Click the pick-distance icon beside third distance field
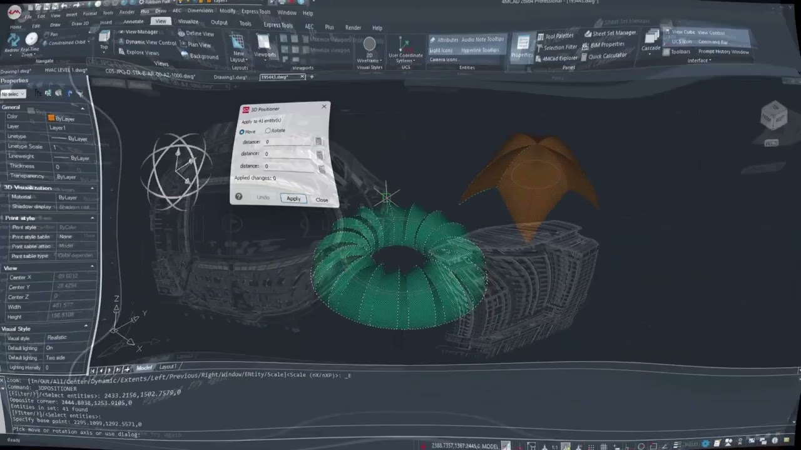The image size is (801, 450). click(322, 169)
